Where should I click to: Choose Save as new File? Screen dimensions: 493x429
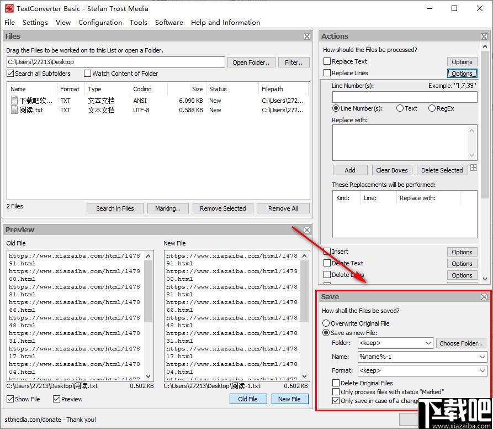[326, 333]
